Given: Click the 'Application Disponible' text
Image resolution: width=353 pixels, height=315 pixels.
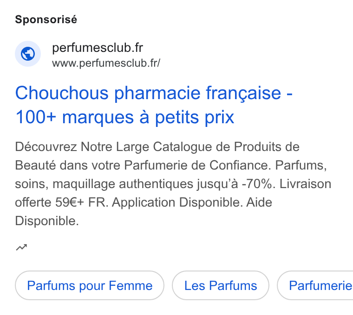Looking at the screenshot, I should click(x=177, y=202).
